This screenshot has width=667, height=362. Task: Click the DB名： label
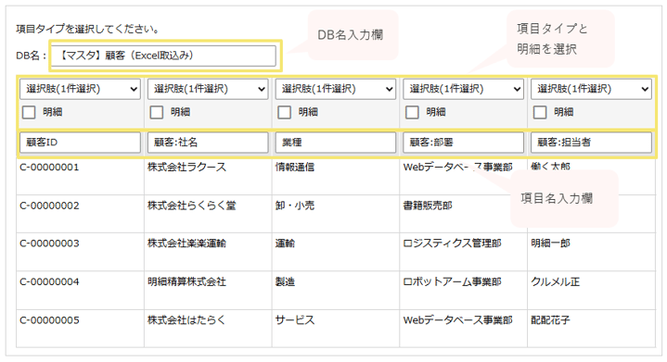pyautogui.click(x=32, y=56)
